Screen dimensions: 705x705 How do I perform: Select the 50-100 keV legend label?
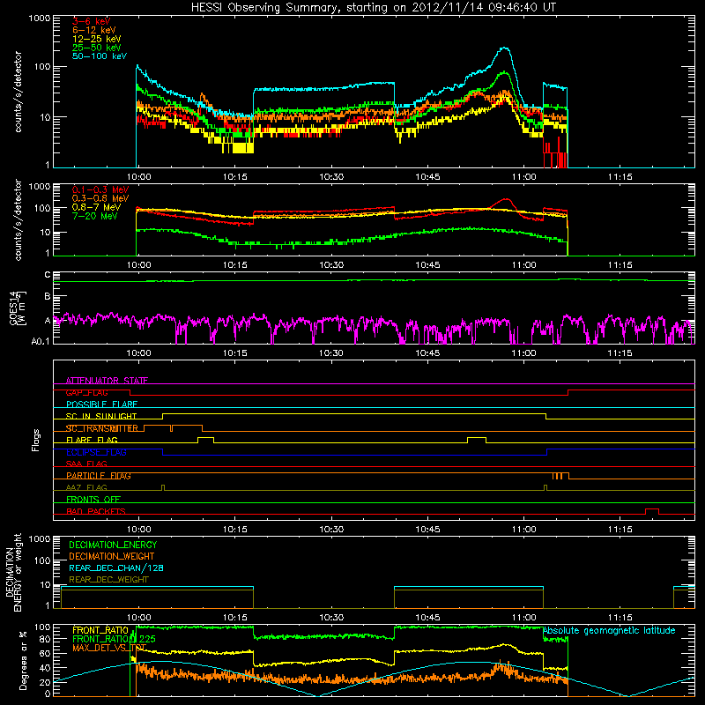pos(99,56)
